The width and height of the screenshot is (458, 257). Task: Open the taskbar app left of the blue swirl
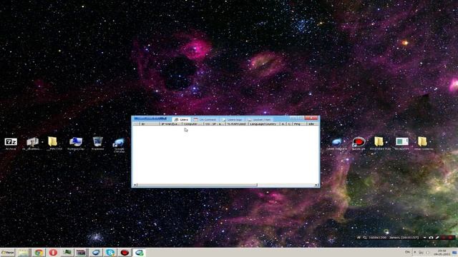[x=82, y=253]
